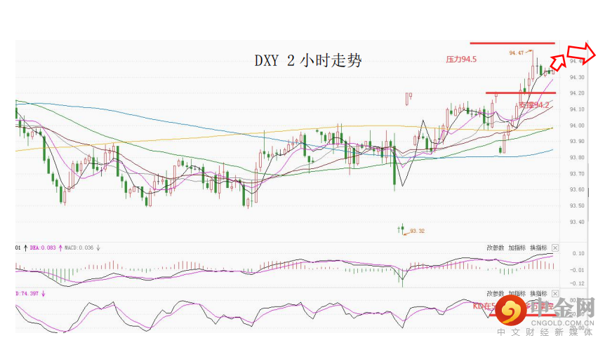Select the DEA:0.083 indicator value
The image size is (605, 345).
coord(43,248)
